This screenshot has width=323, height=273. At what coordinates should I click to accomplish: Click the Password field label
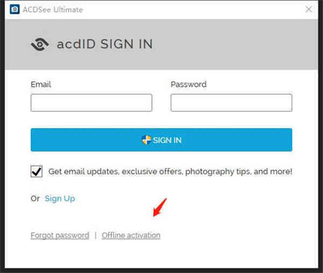(x=188, y=85)
